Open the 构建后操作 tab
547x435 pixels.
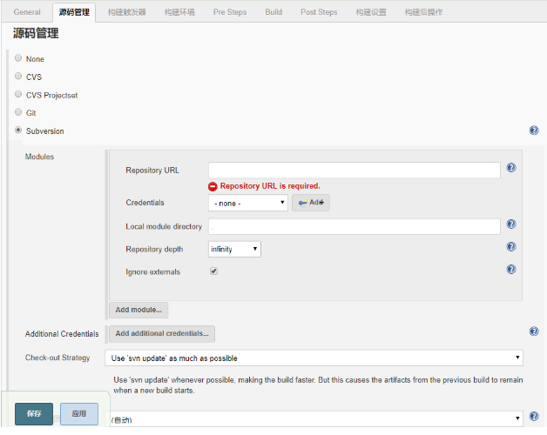pyautogui.click(x=423, y=12)
